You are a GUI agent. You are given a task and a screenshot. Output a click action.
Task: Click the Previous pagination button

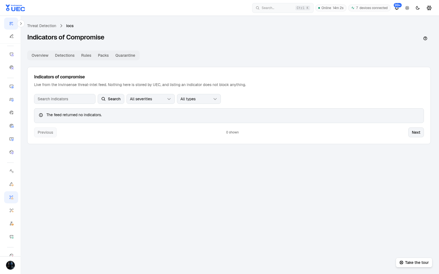click(45, 132)
